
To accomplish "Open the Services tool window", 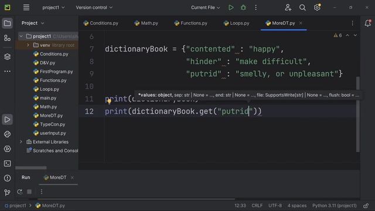I will tap(8, 149).
